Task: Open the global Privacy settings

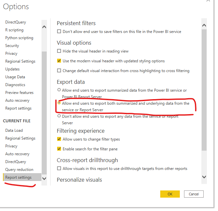Action: (x=11, y=53)
